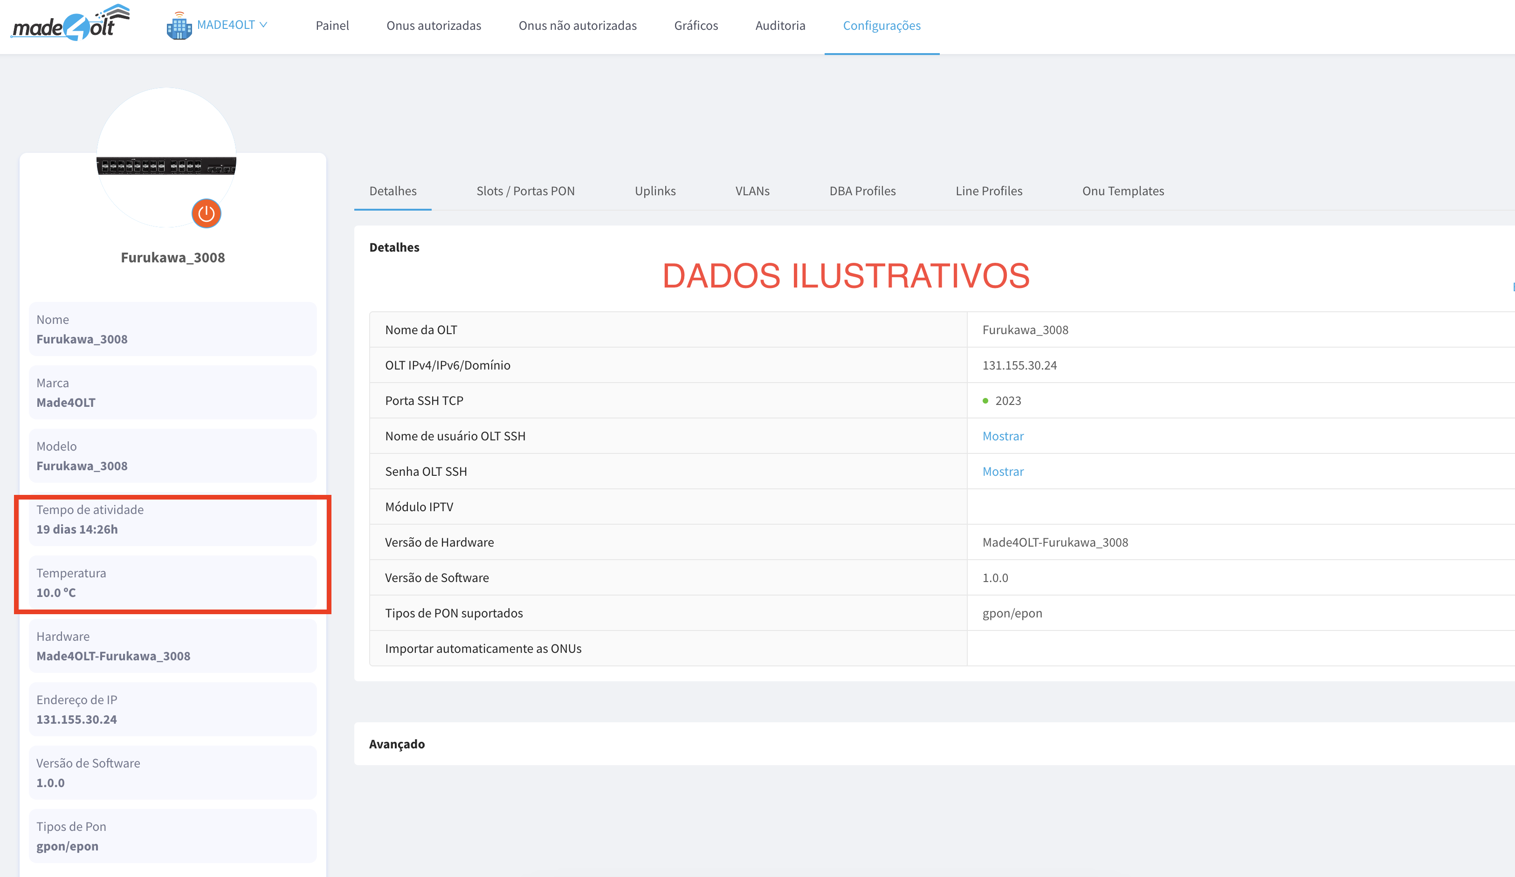
Task: Click the Módulo IPTV row label
Action: tap(419, 507)
